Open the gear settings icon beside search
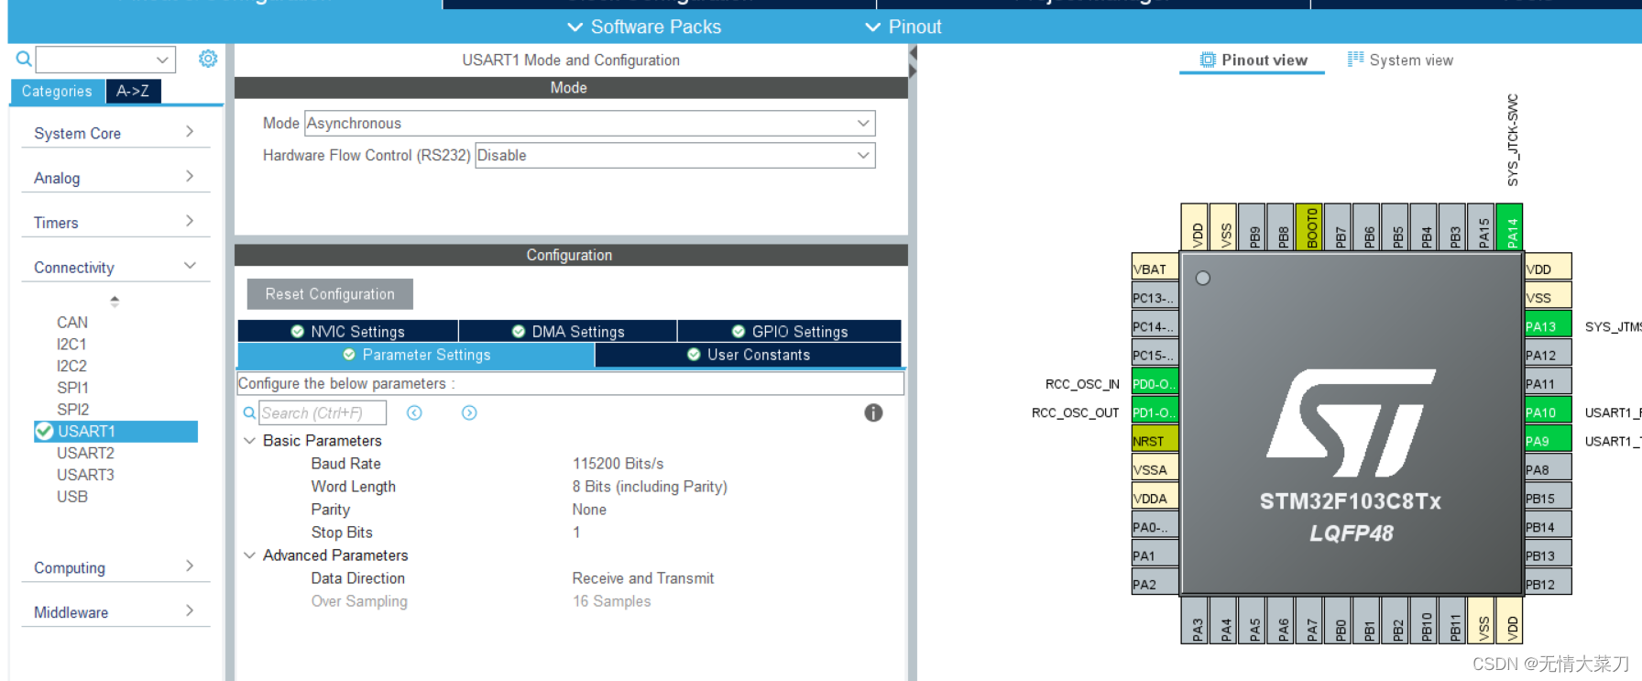Screen dimensions: 1642x681 tap(208, 59)
